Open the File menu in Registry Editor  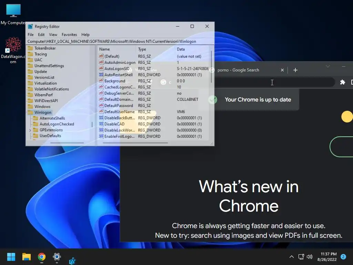(31, 35)
